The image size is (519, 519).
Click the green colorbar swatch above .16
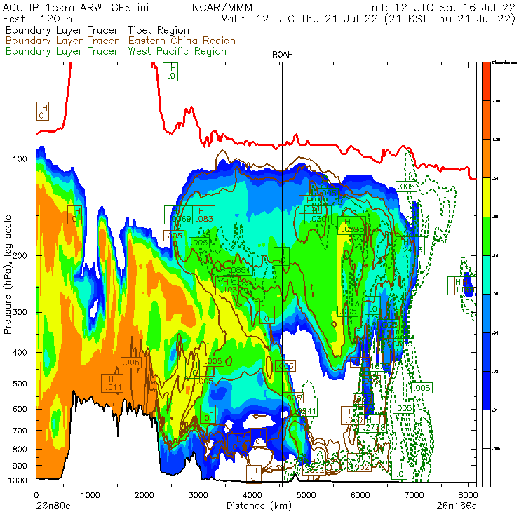coord(486,236)
